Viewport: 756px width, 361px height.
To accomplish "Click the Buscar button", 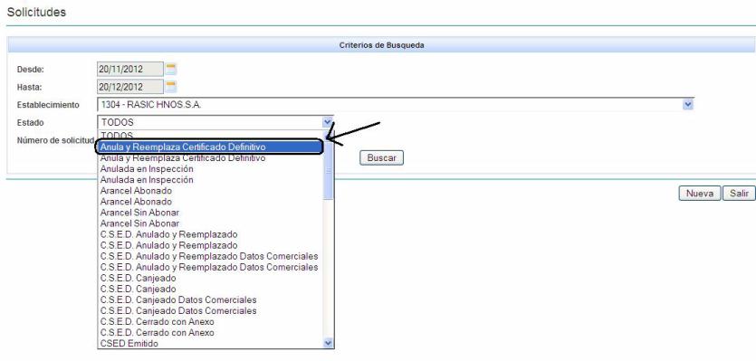I will click(x=381, y=157).
